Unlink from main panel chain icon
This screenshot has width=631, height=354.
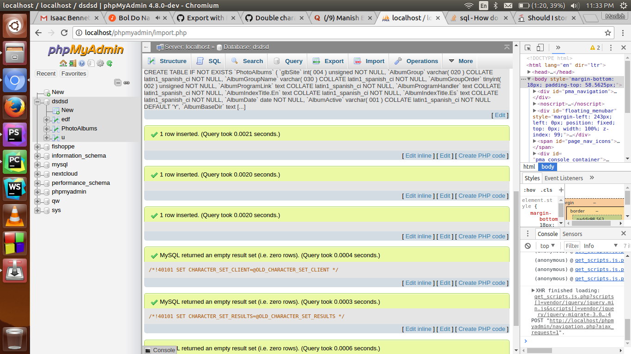pyautogui.click(x=126, y=83)
